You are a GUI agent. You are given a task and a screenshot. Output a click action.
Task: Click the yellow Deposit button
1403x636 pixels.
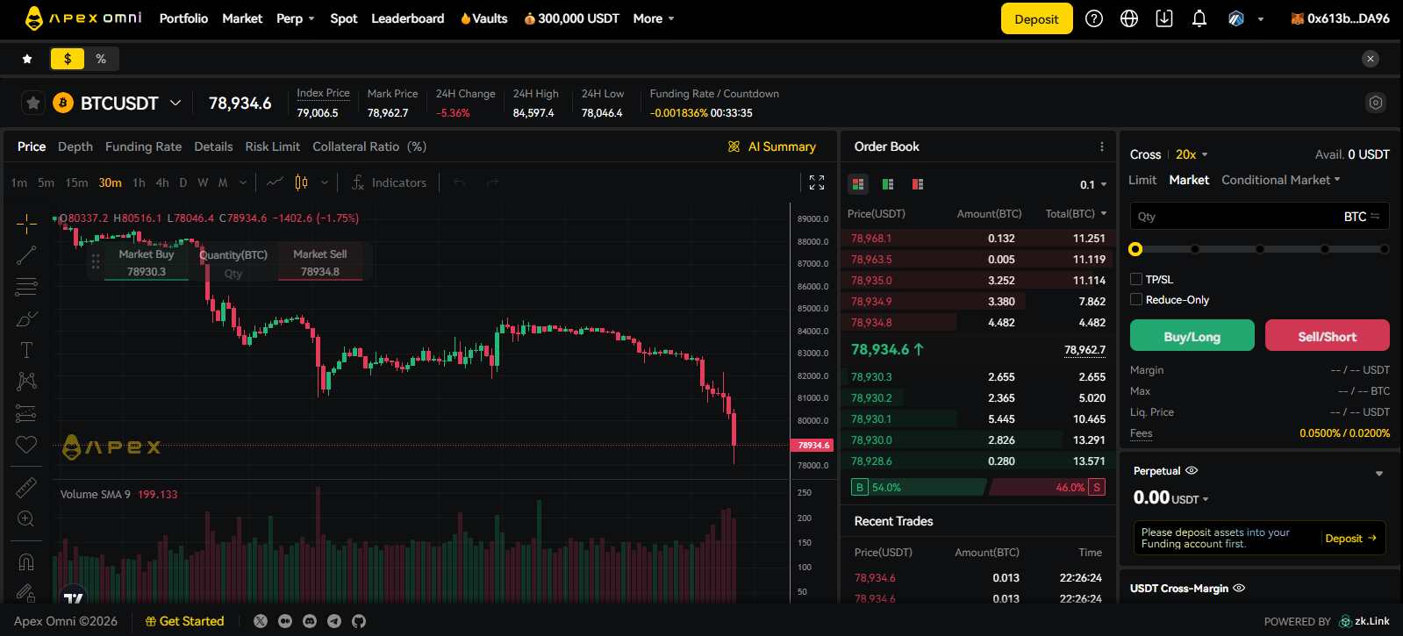(1036, 18)
